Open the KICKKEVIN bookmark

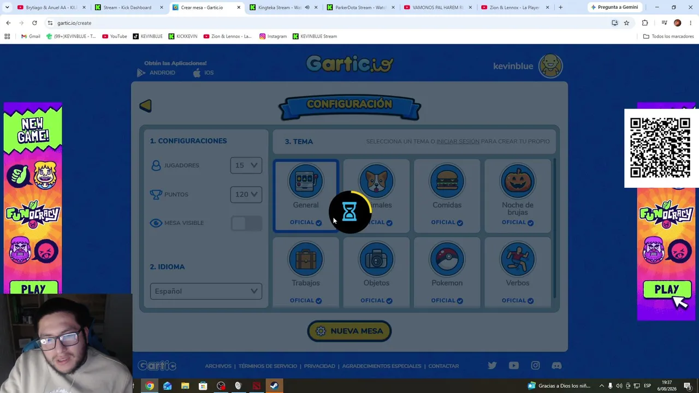coord(183,37)
